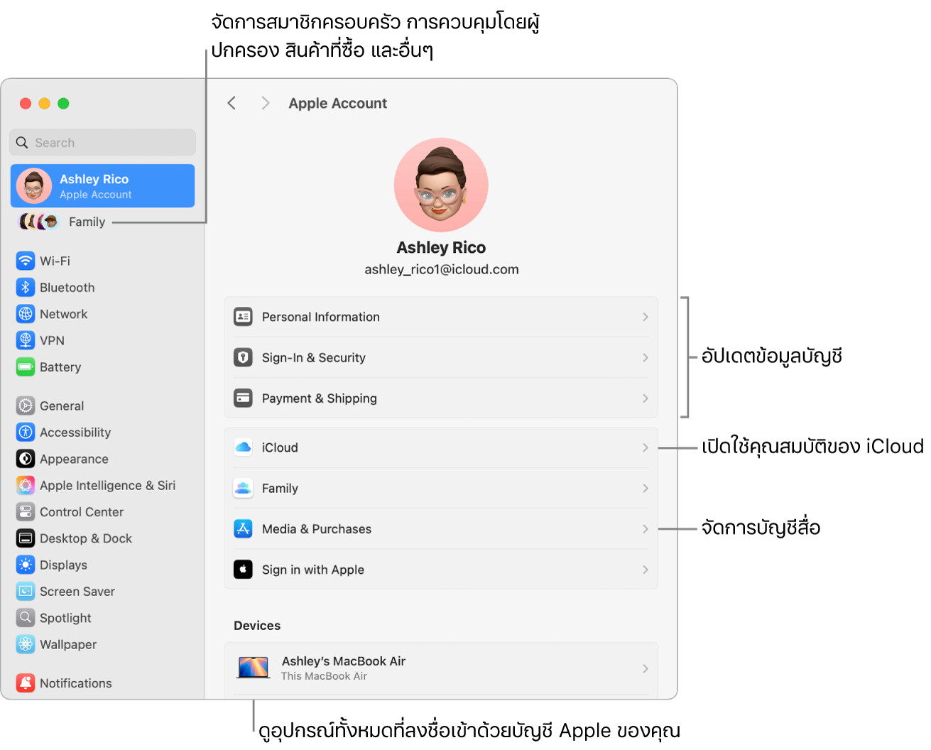Click the Spotlight label in sidebar
The height and width of the screenshot is (750, 931).
click(65, 618)
